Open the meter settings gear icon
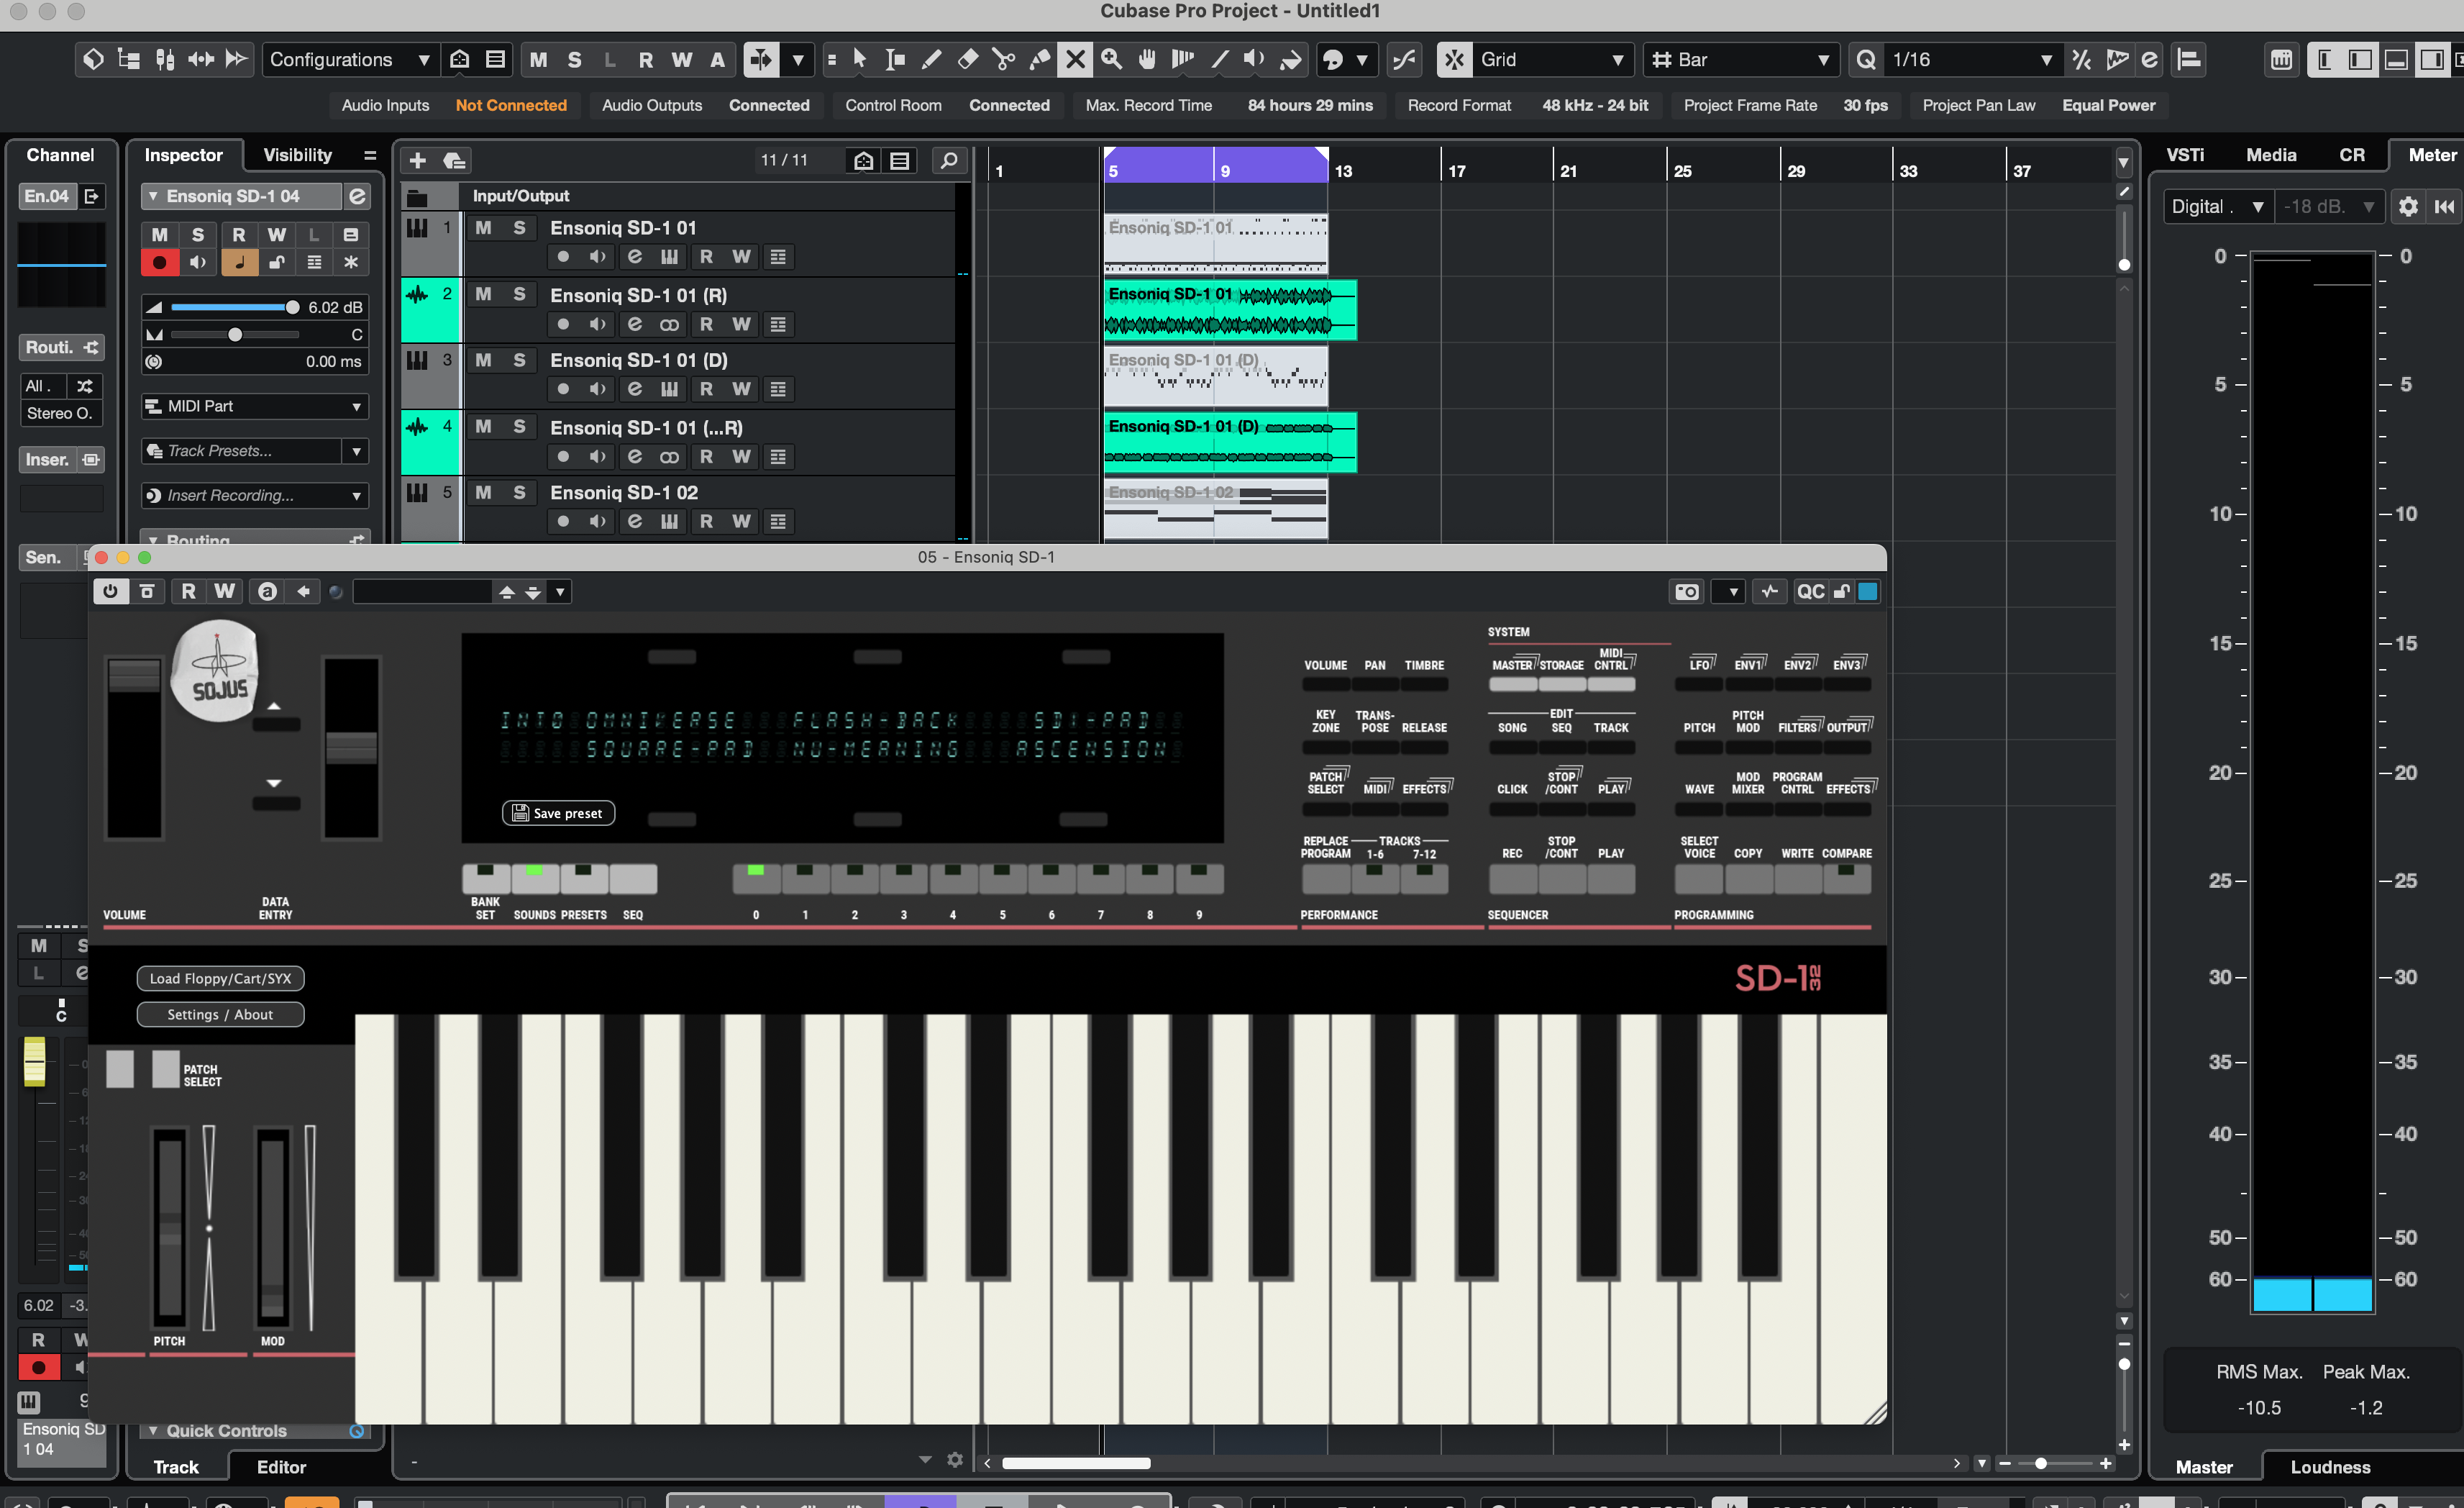The width and height of the screenshot is (2464, 1508). tap(2407, 206)
